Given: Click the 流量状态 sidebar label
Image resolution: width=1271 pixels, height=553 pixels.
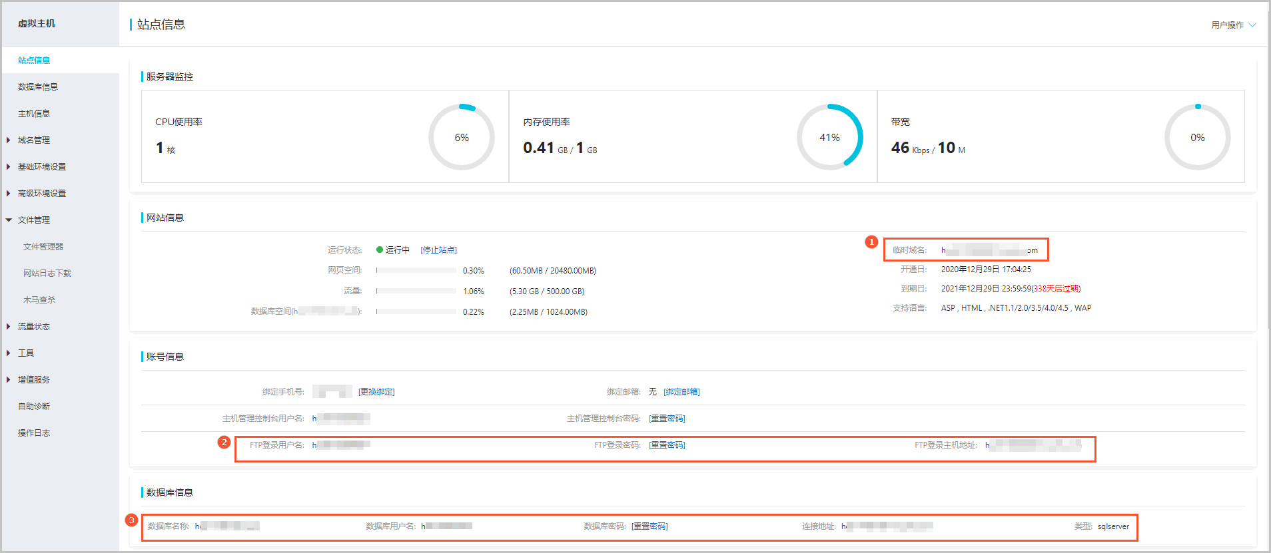Looking at the screenshot, I should click(34, 326).
